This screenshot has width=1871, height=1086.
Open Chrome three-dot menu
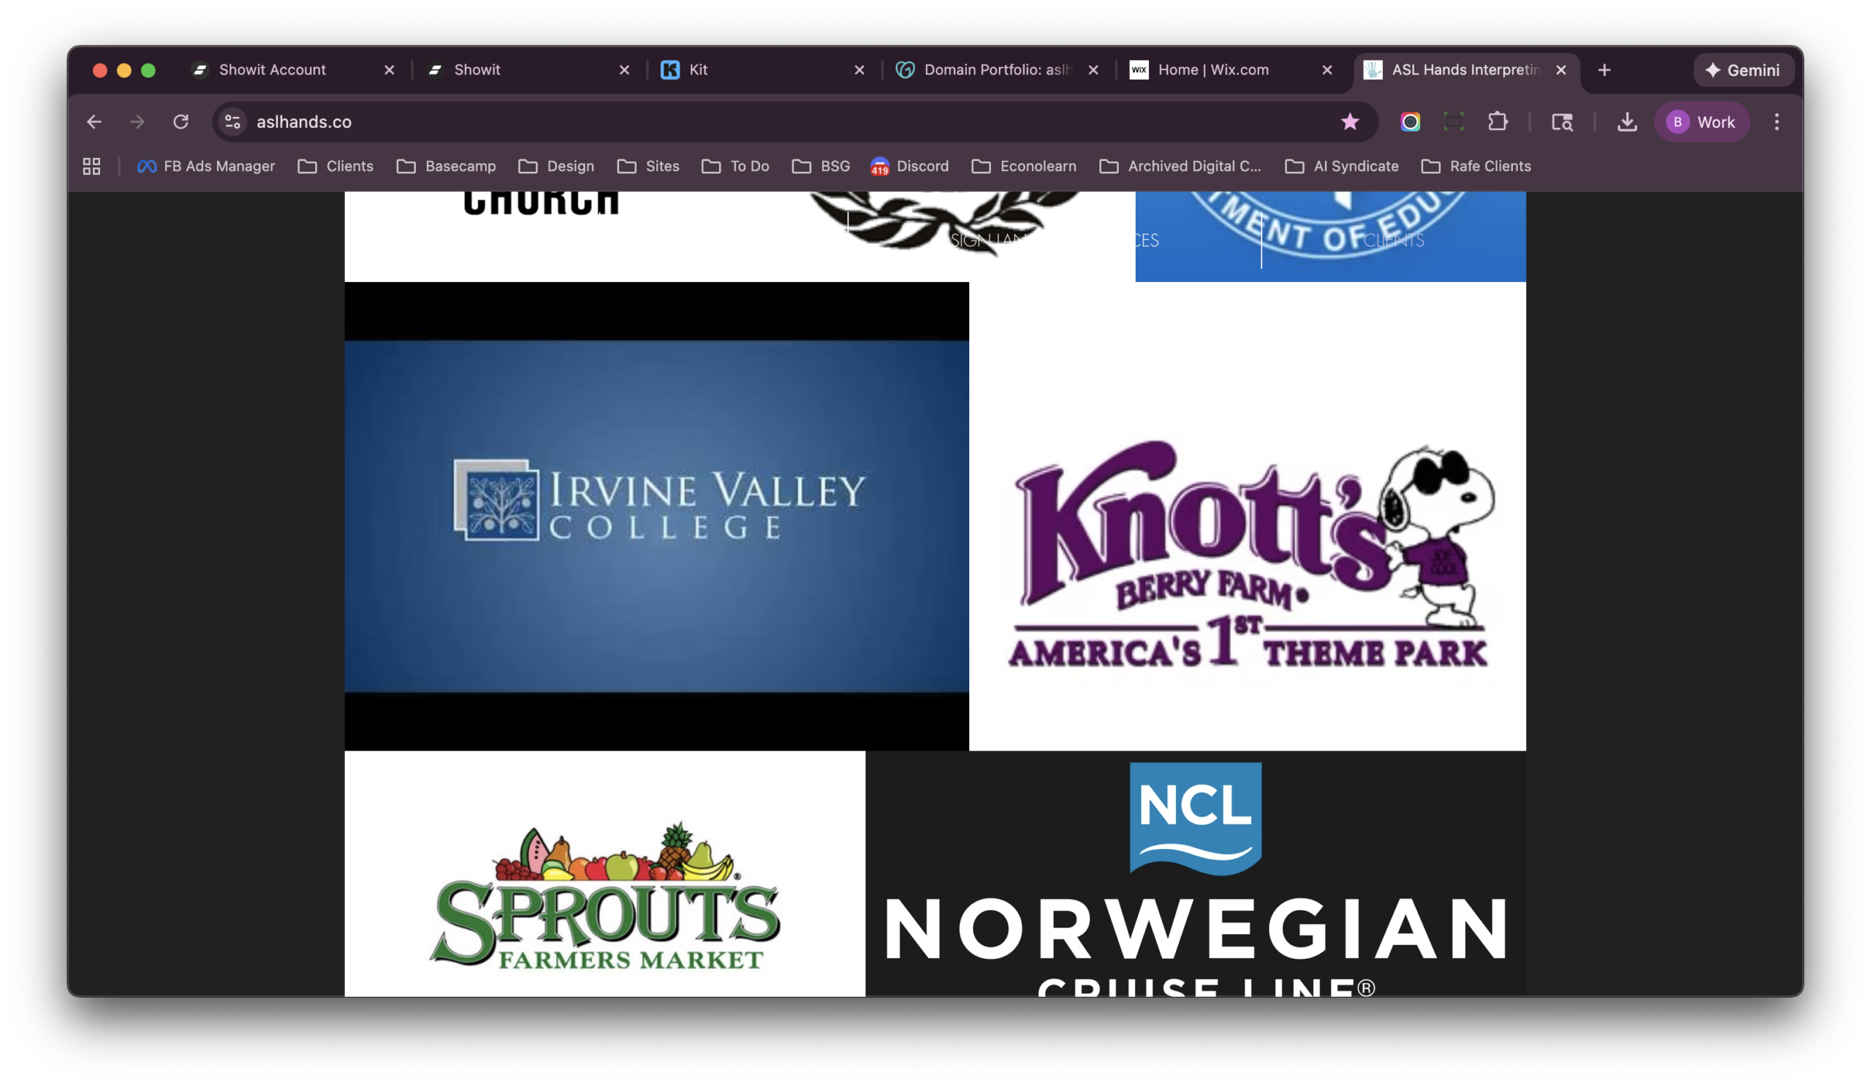pyautogui.click(x=1776, y=122)
